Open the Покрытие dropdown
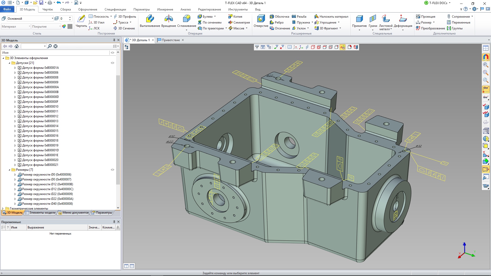 click(x=60, y=26)
